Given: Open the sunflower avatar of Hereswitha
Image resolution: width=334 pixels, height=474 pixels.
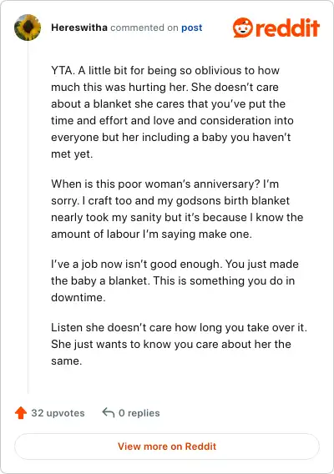Looking at the screenshot, I should pos(28,28).
